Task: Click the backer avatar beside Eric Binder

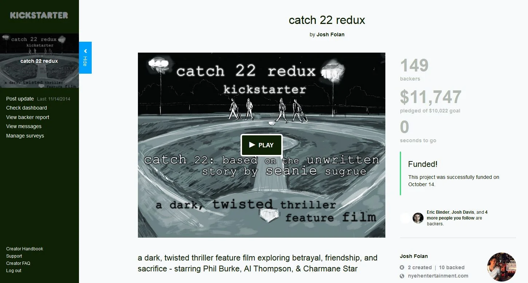Action: (418, 218)
